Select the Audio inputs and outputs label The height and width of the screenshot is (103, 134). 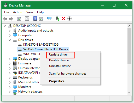36,31
